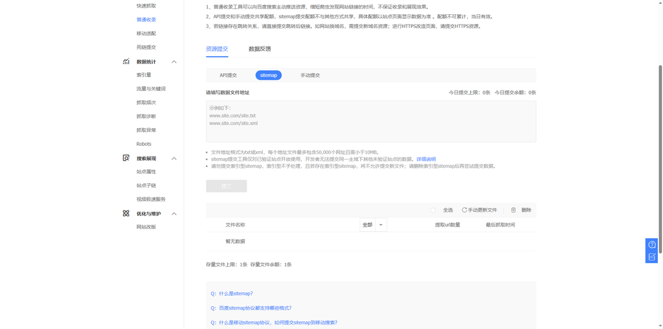This screenshot has width=663, height=329.
Task: Open 站点属性 in the sidebar
Action: coord(146,172)
